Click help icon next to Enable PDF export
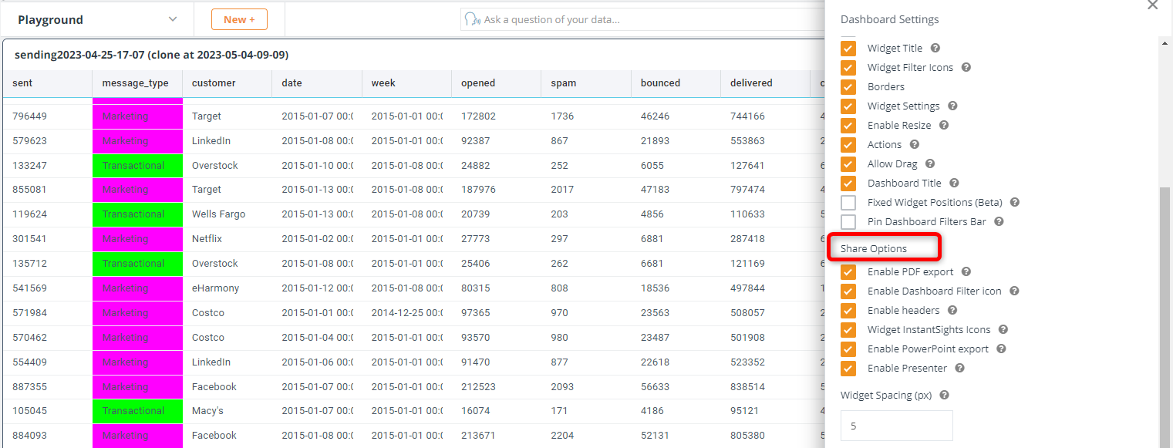1173x448 pixels. click(966, 271)
